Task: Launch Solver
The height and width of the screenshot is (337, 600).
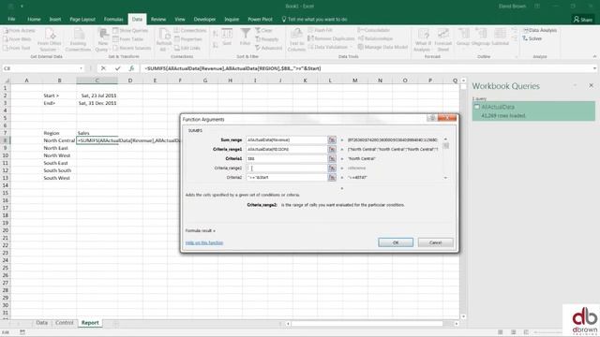Action: point(532,38)
